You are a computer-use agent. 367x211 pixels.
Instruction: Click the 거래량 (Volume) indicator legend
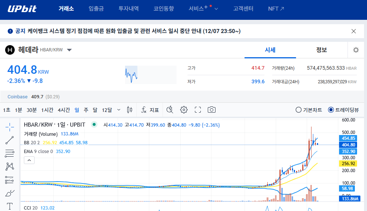41,134
